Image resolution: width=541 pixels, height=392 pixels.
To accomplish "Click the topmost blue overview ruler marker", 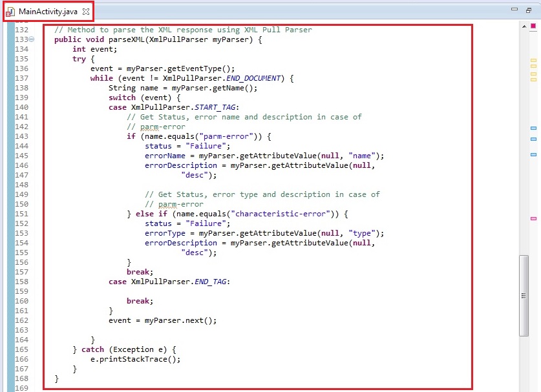I will 533,129.
